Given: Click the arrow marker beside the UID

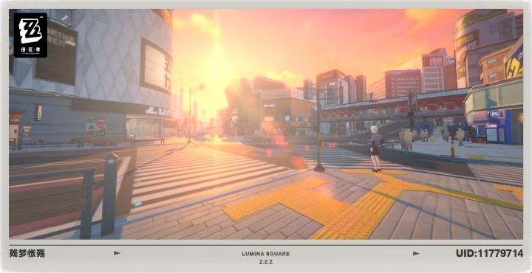Looking at the screenshot, I should coord(416,253).
